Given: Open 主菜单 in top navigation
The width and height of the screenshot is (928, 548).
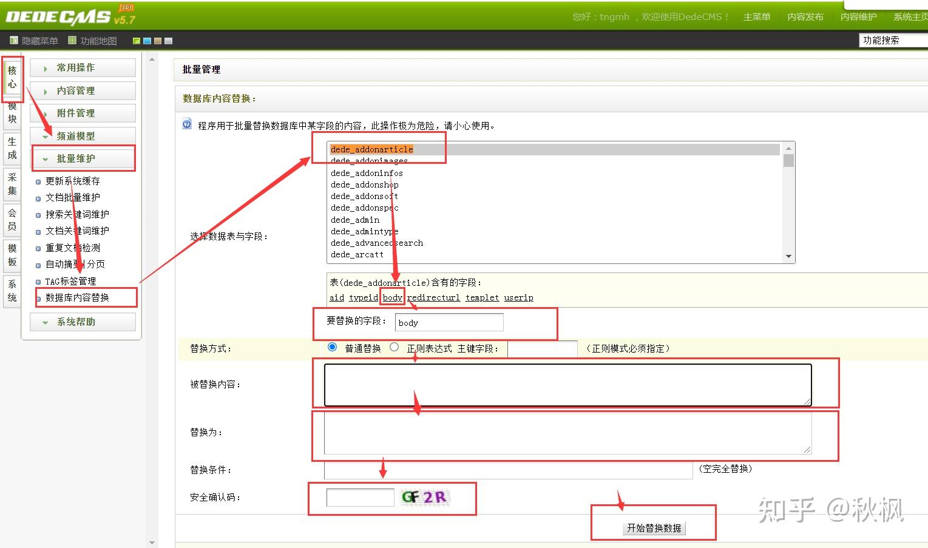Looking at the screenshot, I should pos(757,17).
